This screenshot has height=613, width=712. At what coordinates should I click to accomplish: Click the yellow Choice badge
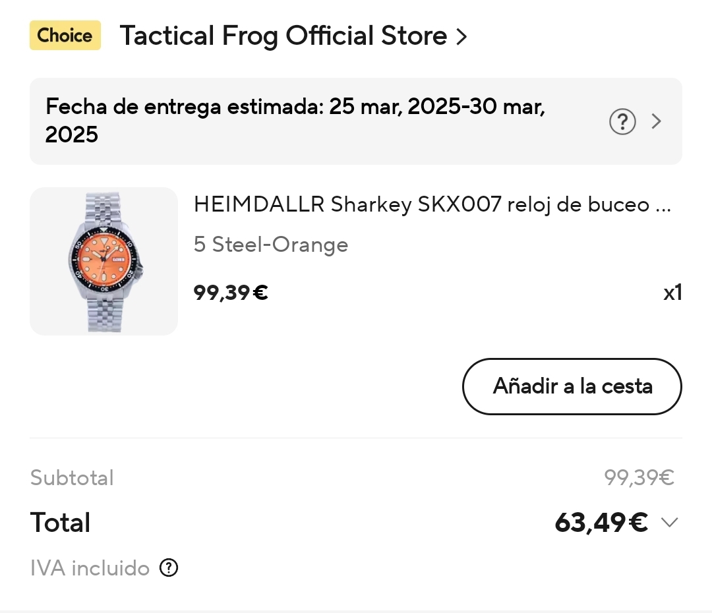click(65, 36)
